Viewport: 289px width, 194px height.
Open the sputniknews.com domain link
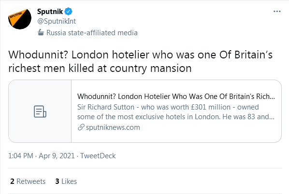[113, 127]
